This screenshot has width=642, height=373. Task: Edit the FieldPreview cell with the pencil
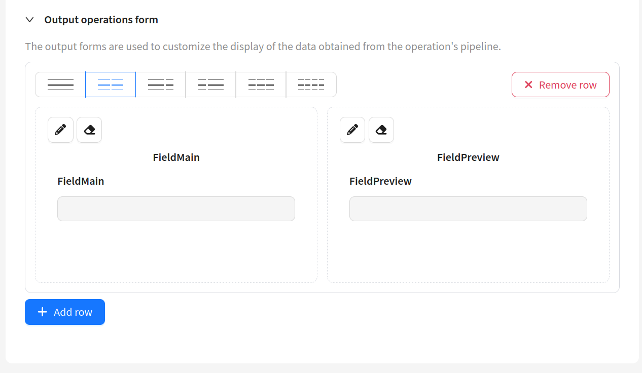tap(352, 130)
